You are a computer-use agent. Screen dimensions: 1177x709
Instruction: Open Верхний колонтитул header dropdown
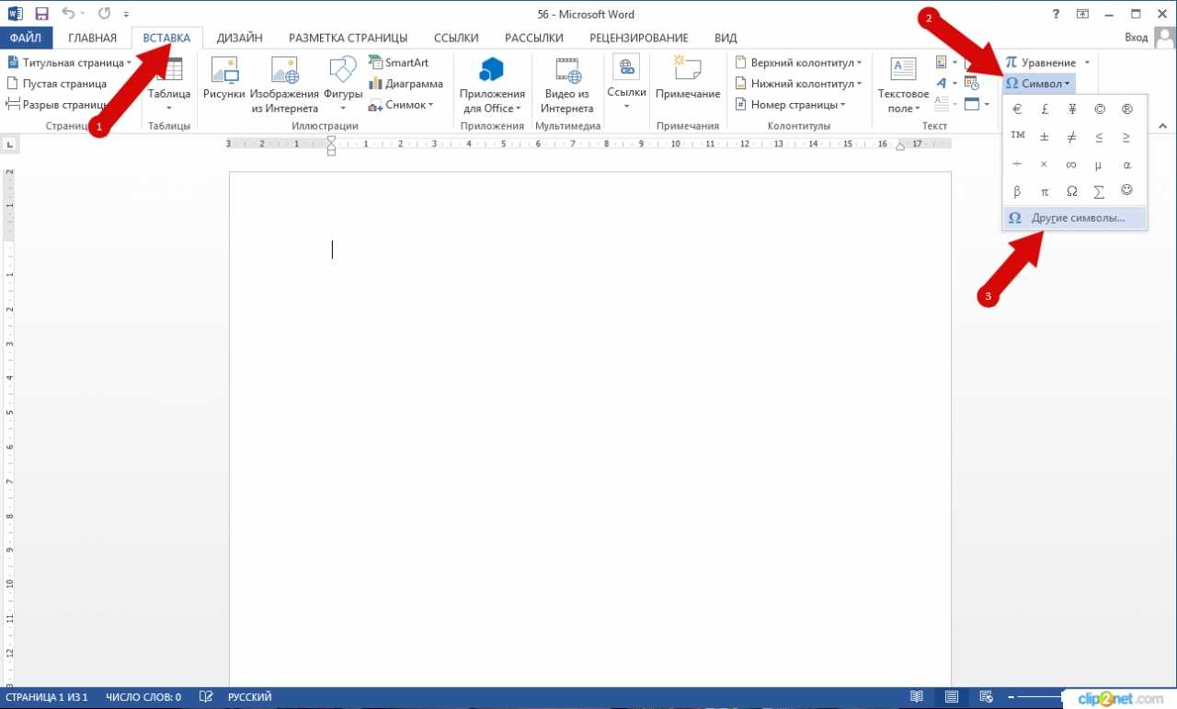pos(799,63)
